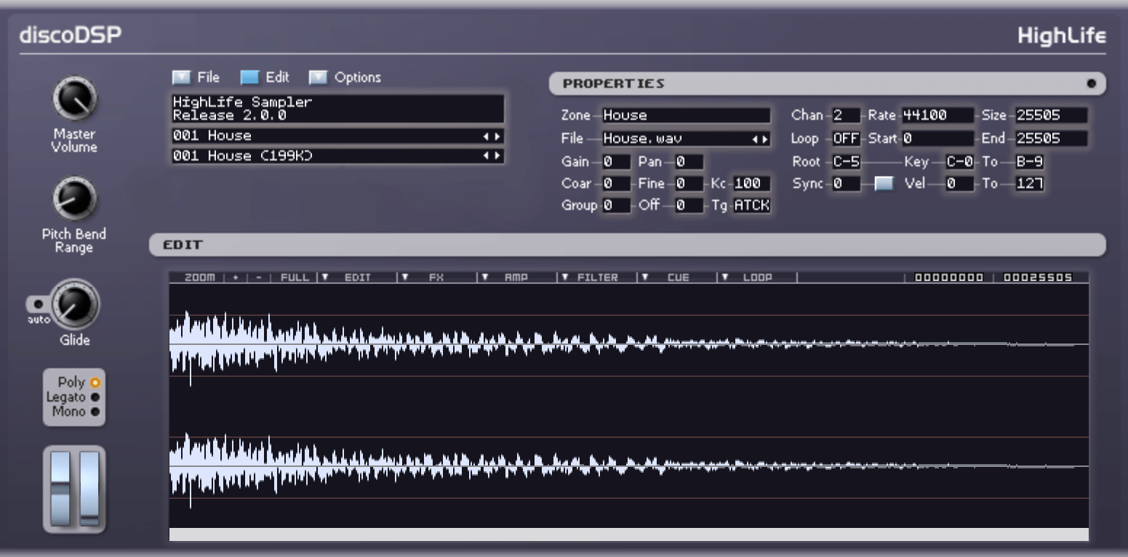Screen dimensions: 1128x557
Task: Click the Key high note B-9
Action: point(1030,162)
